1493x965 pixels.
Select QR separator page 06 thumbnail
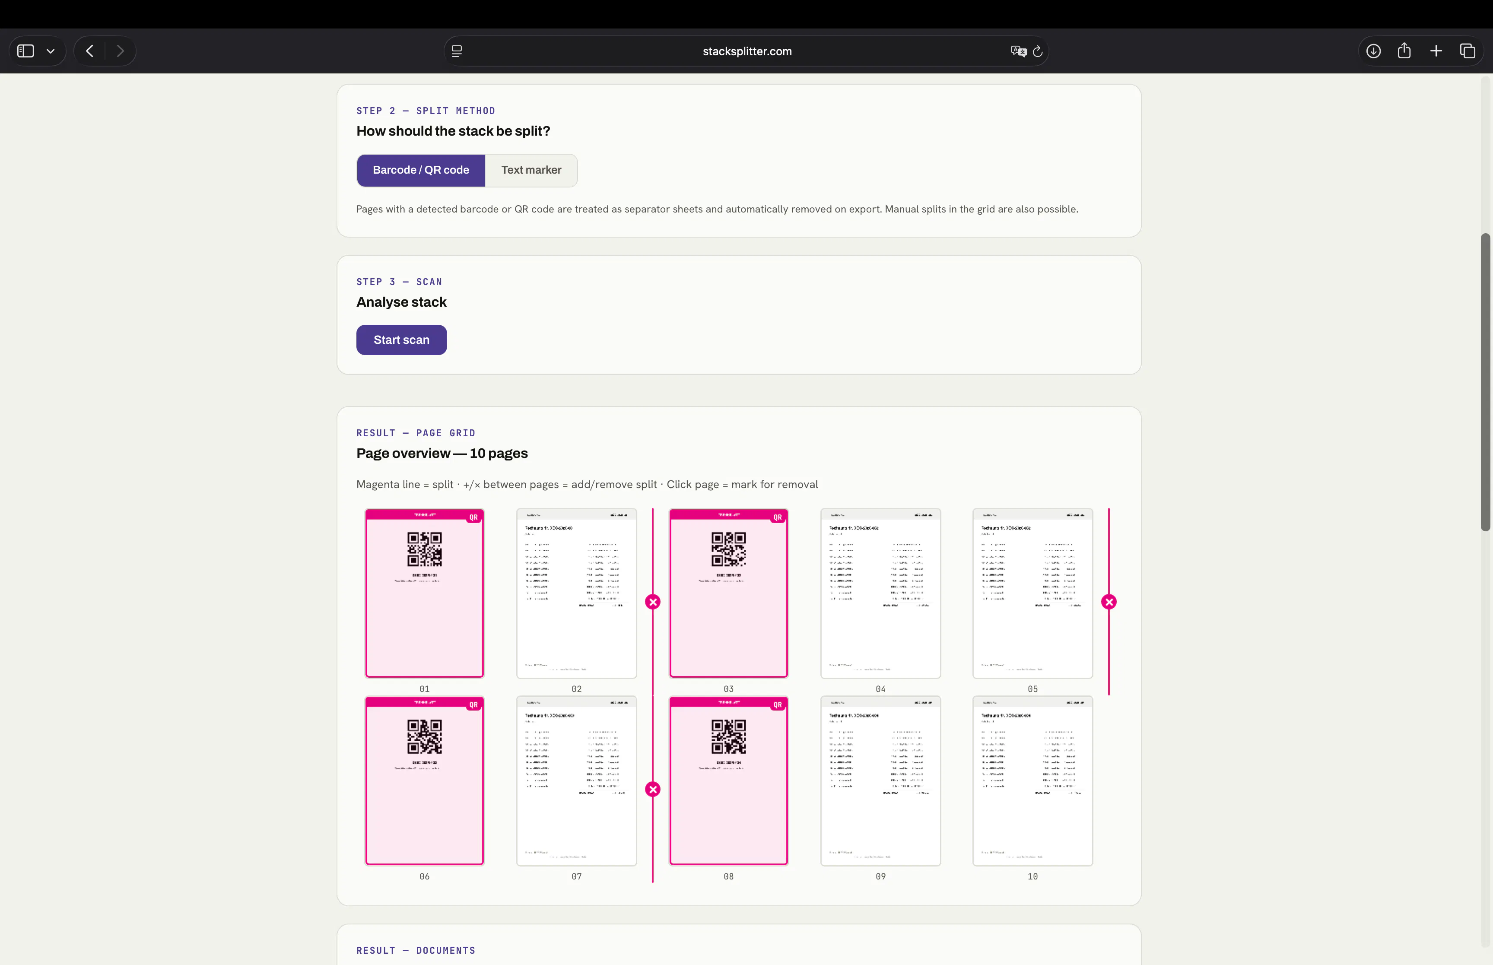tap(425, 781)
